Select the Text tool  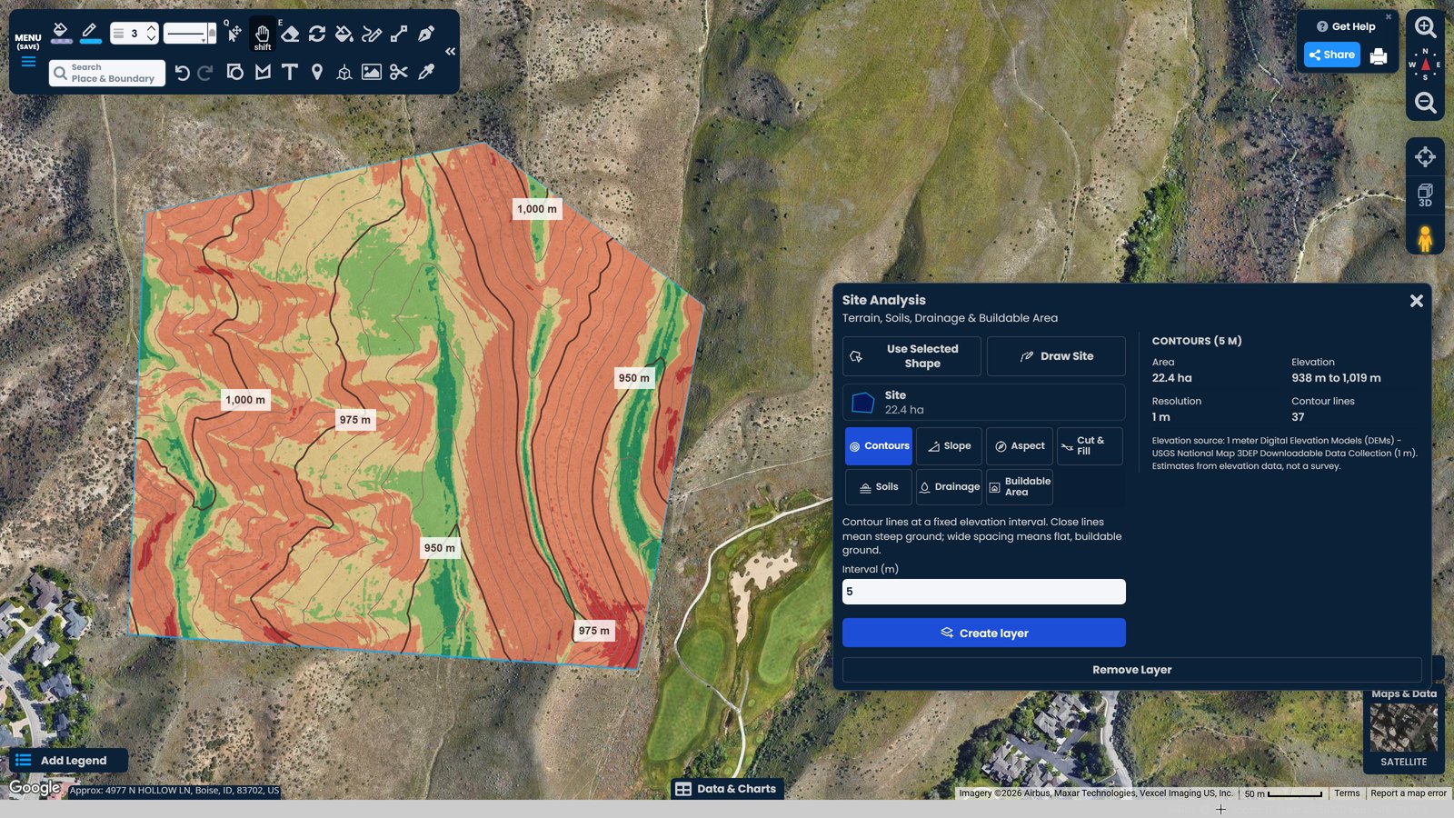(x=290, y=72)
